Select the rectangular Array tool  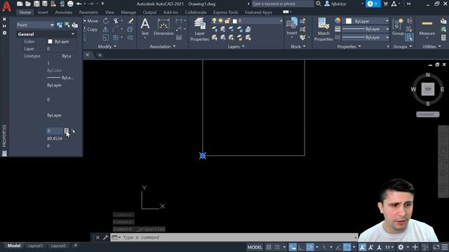(115, 38)
